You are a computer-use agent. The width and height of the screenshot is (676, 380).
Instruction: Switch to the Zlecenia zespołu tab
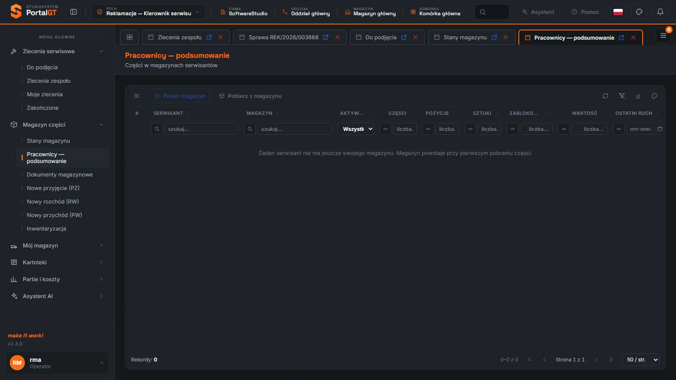[x=180, y=37]
